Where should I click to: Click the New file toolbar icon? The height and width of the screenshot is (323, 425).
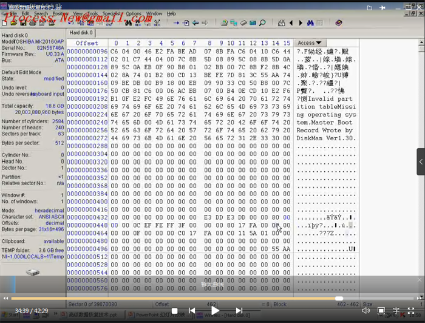point(5,23)
